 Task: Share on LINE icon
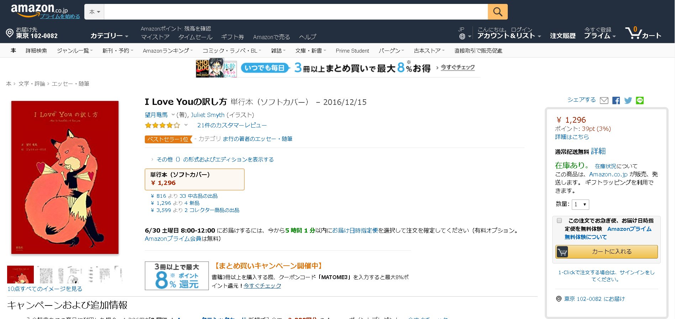coord(640,101)
